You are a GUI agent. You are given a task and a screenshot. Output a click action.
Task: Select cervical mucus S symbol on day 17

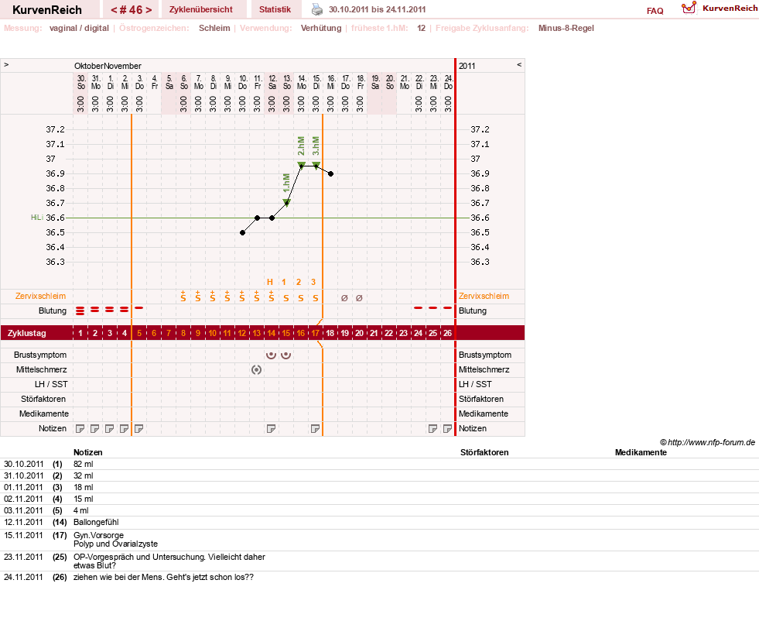point(315,298)
